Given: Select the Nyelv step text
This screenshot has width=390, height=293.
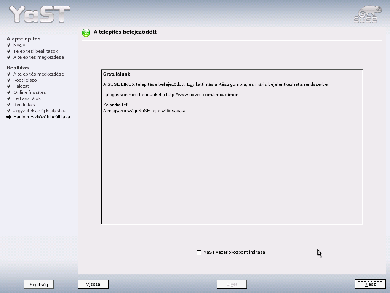Looking at the screenshot, I should tap(19, 45).
